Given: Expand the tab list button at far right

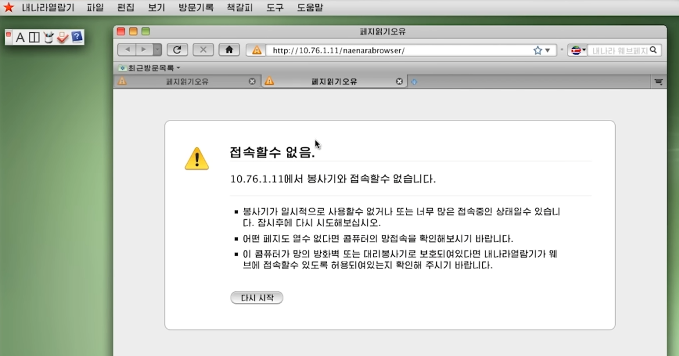Looking at the screenshot, I should tap(658, 82).
